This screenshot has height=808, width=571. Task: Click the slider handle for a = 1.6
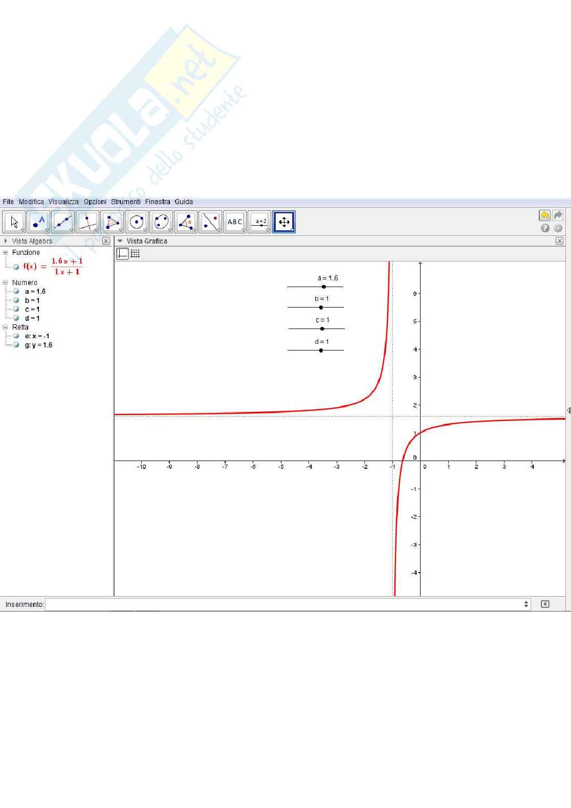(x=324, y=287)
